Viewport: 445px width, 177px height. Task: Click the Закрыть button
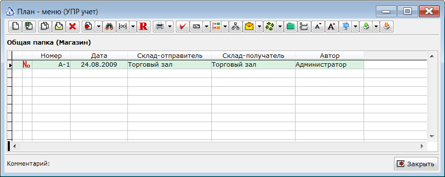[x=416, y=164]
